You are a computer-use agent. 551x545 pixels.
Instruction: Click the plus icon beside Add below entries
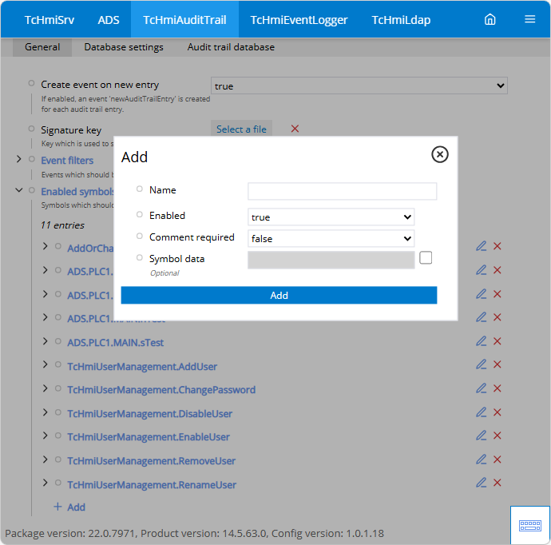(57, 507)
